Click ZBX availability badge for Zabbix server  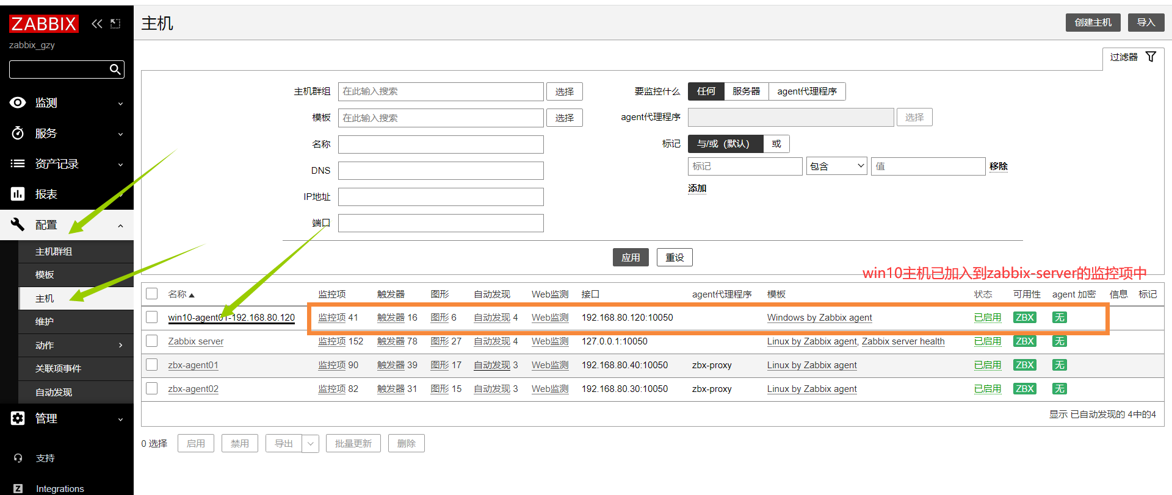click(x=1024, y=341)
